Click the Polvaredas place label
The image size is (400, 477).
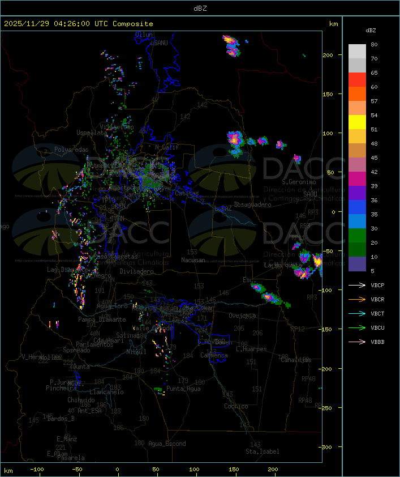click(71, 150)
